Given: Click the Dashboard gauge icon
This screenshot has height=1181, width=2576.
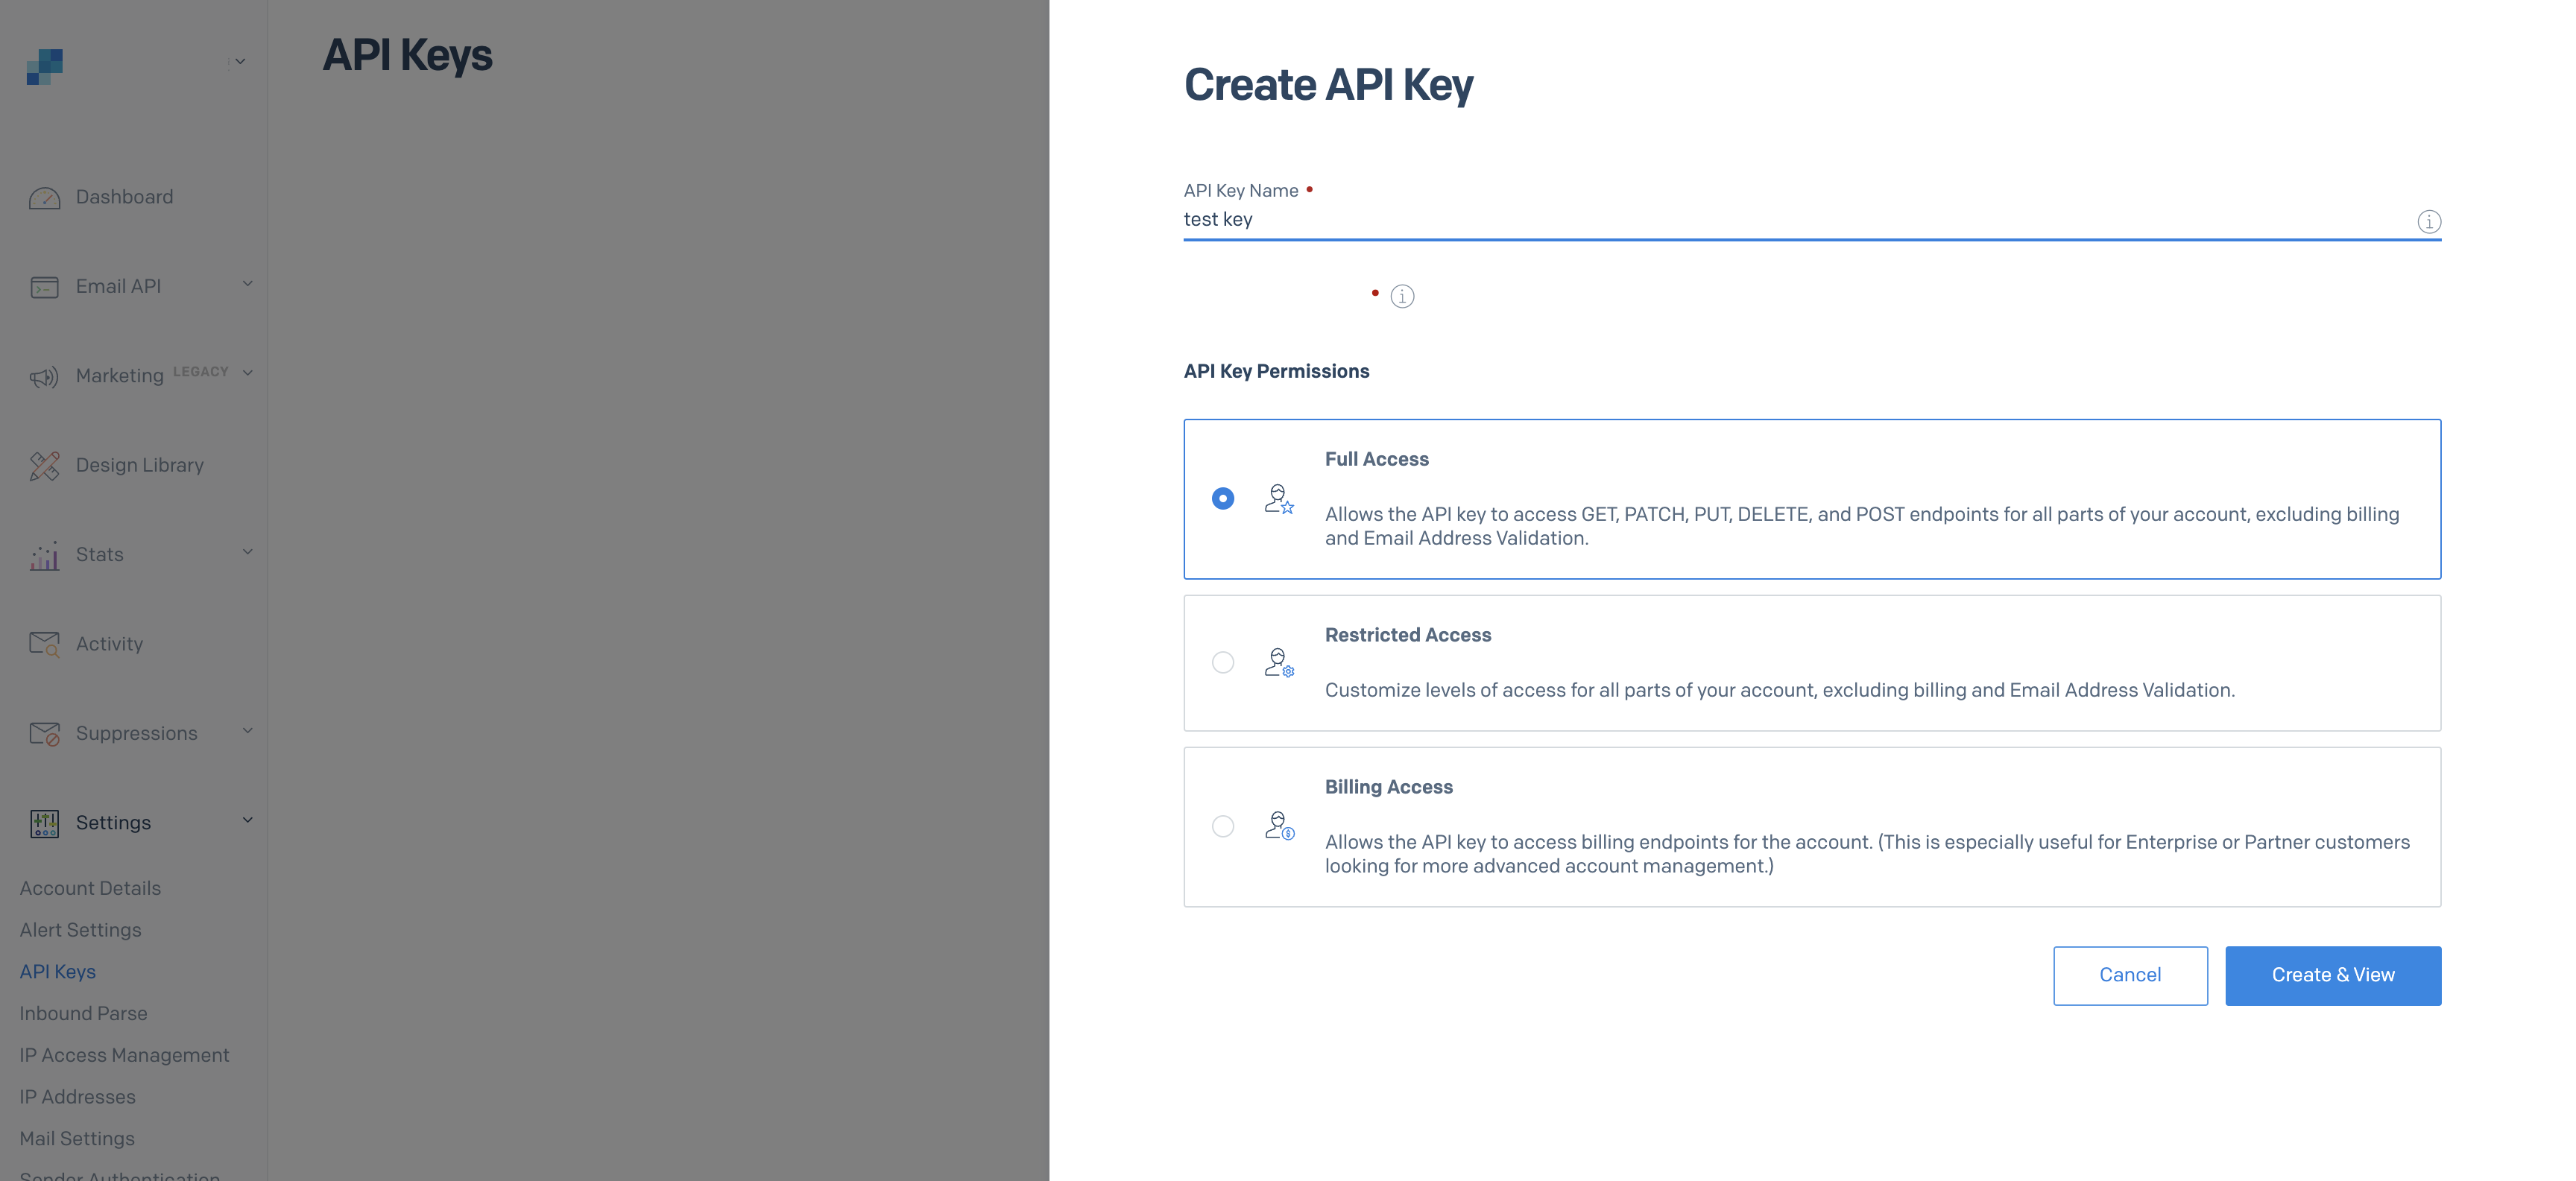Looking at the screenshot, I should 44,198.
